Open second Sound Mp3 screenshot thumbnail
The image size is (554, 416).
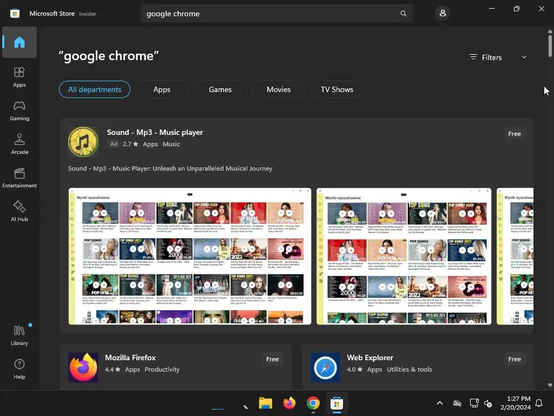(404, 256)
